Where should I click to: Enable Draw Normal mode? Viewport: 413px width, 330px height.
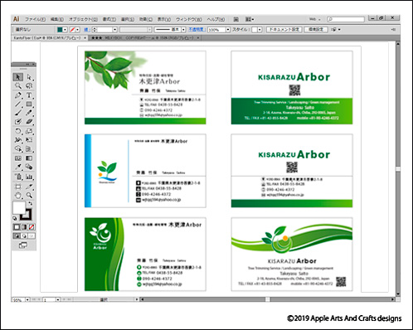(x=17, y=235)
